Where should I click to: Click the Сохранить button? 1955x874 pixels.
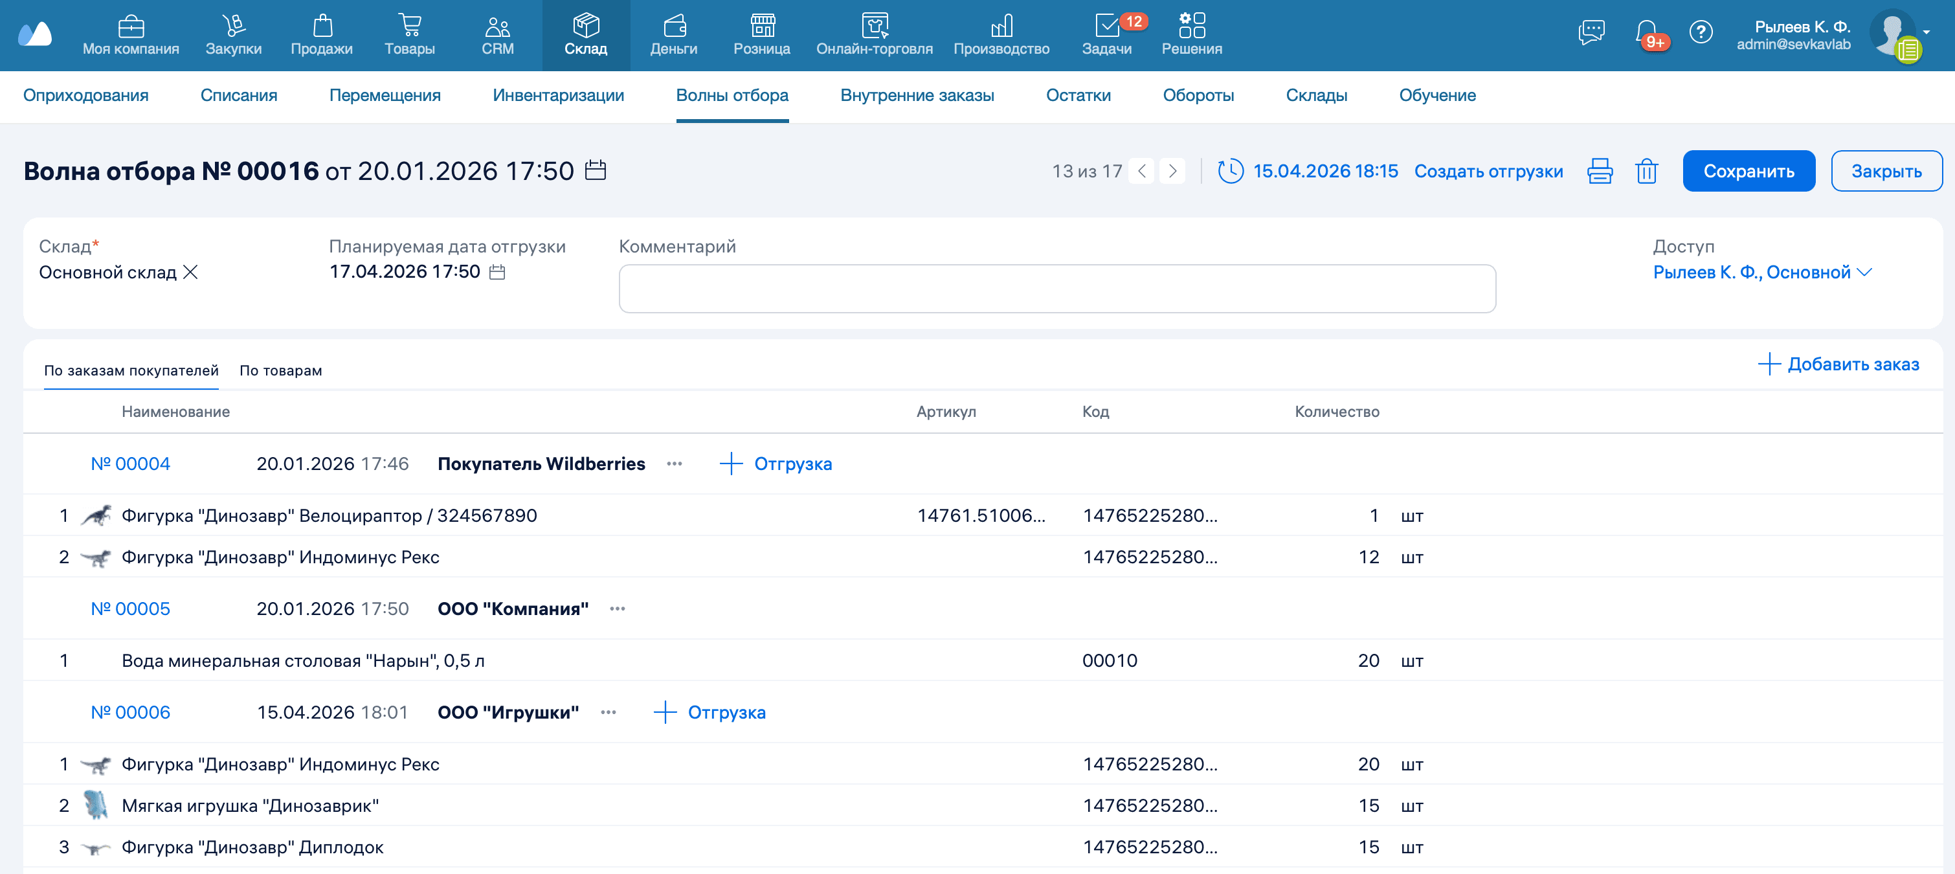(x=1748, y=171)
